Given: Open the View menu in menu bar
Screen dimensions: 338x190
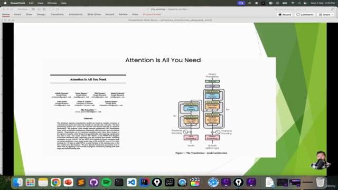Looking at the screenshot, I should click(40, 3).
